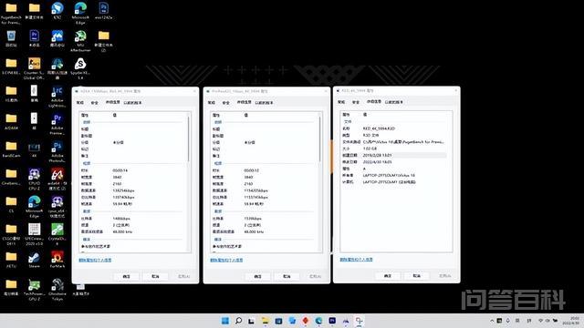Image resolution: width=584 pixels, height=328 pixels.
Task: Select the FurMark desktop icon
Action: (x=57, y=260)
